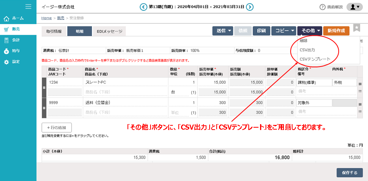The width and height of the screenshot is (368, 181).
Task: Switch to the 取引情報 tab
Action: tap(54, 31)
